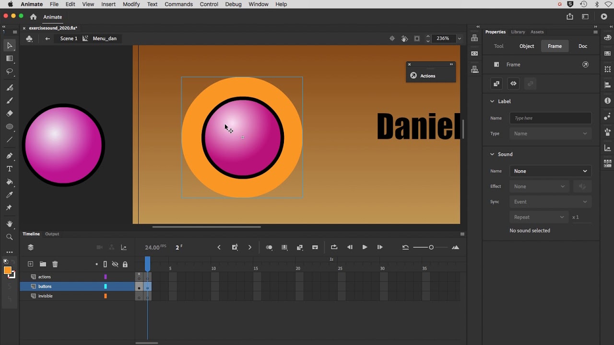
Task: Open the Commands menu
Action: click(178, 4)
